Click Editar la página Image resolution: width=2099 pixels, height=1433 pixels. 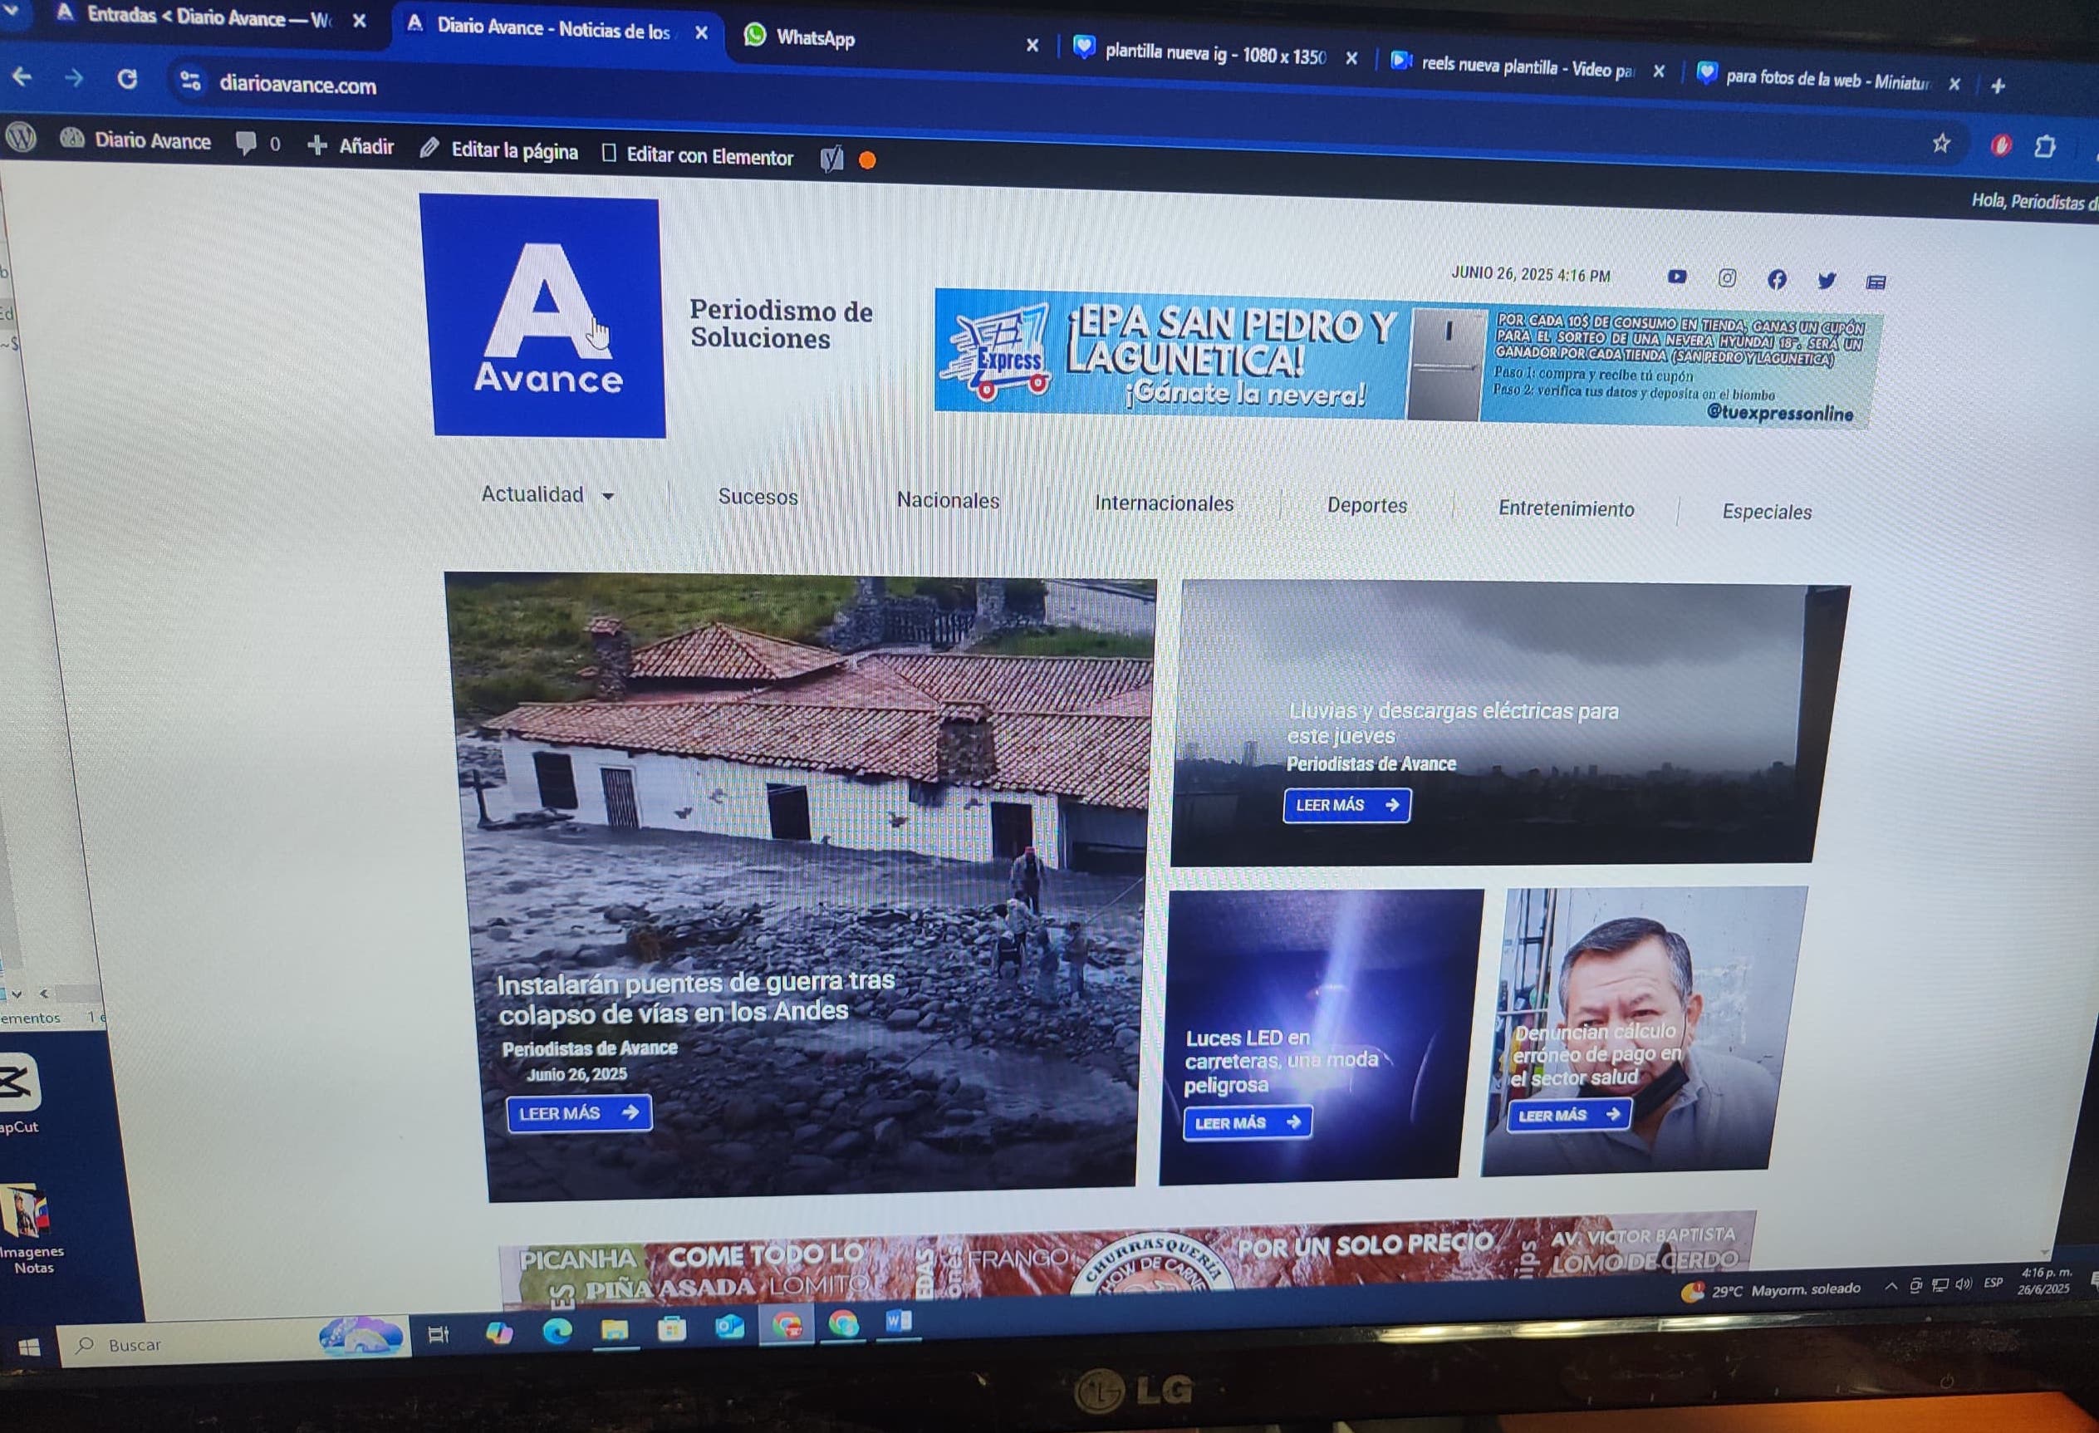pyautogui.click(x=498, y=150)
